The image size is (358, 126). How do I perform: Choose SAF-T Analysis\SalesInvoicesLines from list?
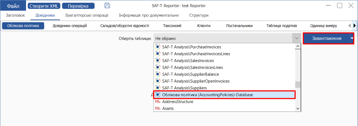[224, 67]
